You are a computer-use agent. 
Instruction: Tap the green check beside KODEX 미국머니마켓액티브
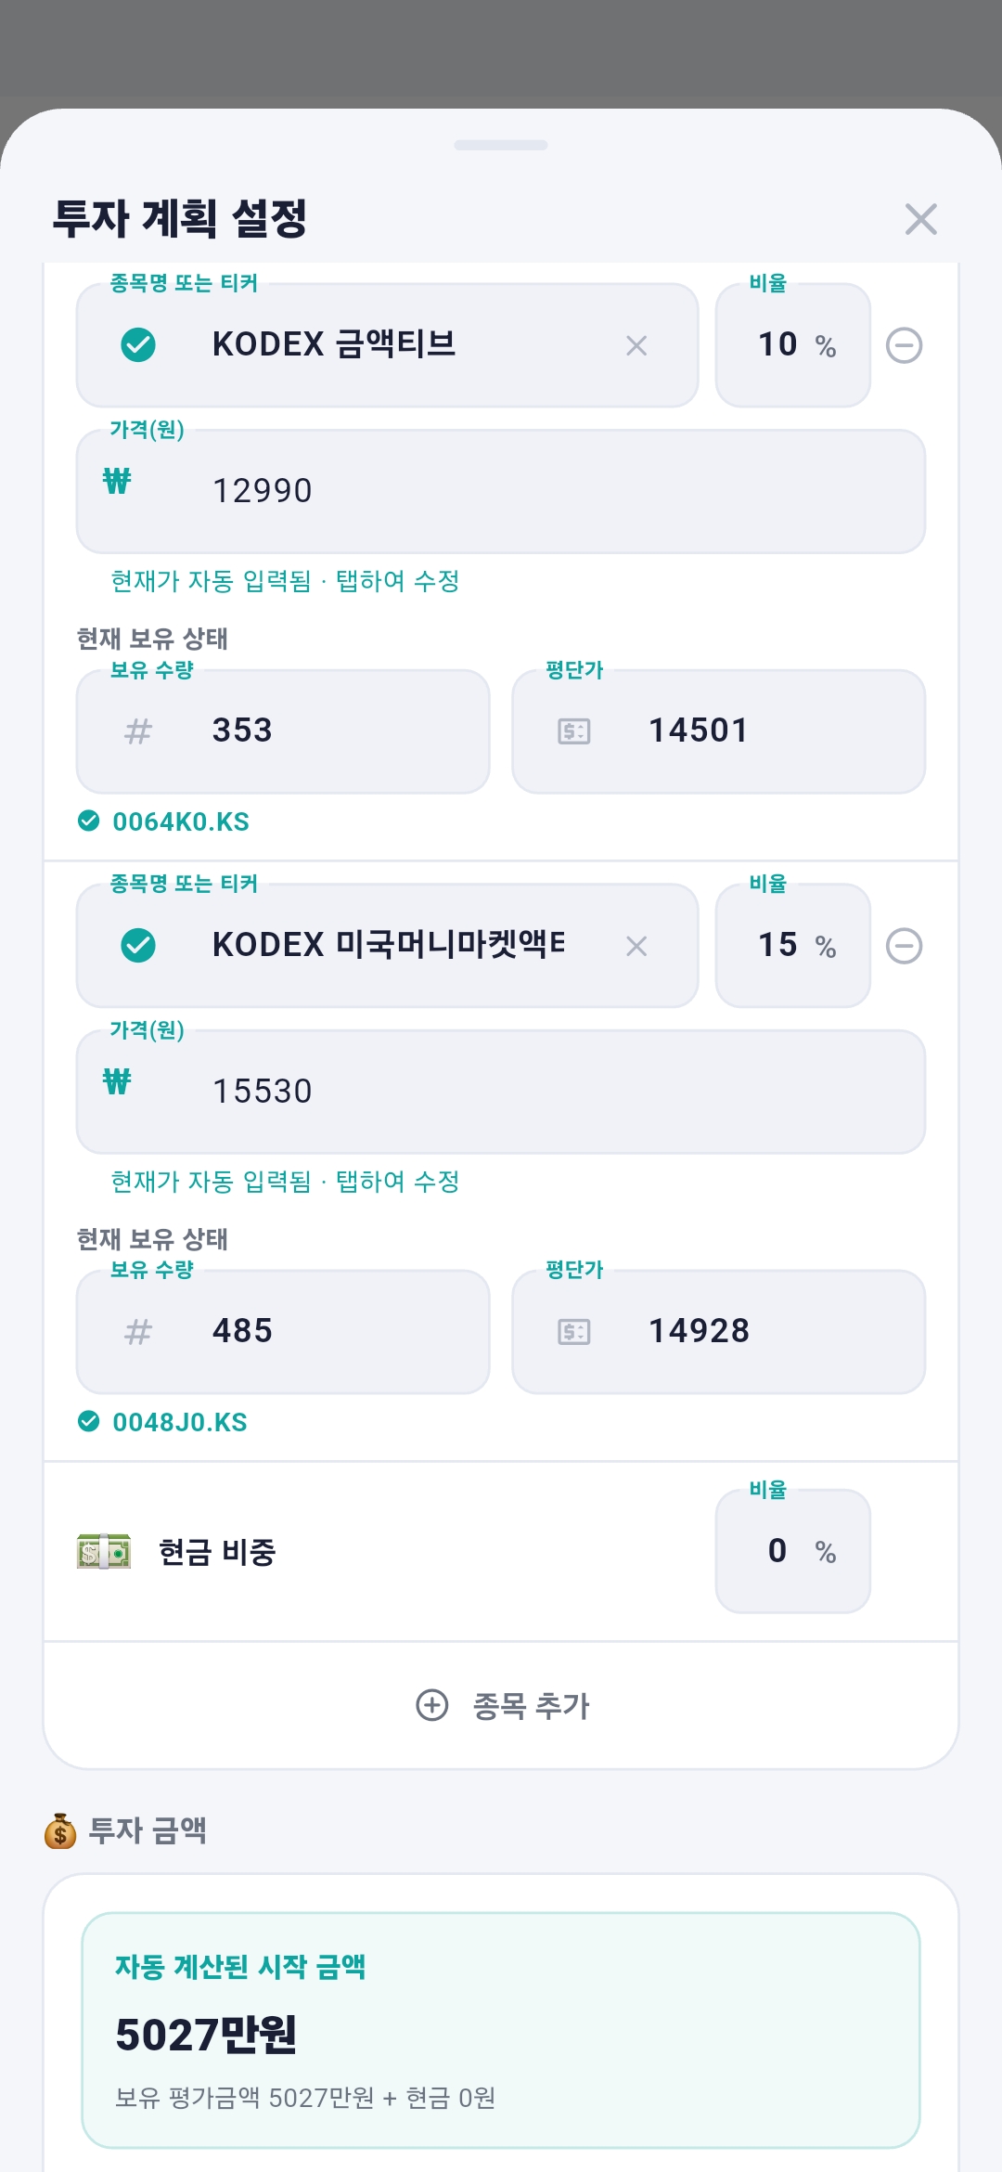click(138, 946)
